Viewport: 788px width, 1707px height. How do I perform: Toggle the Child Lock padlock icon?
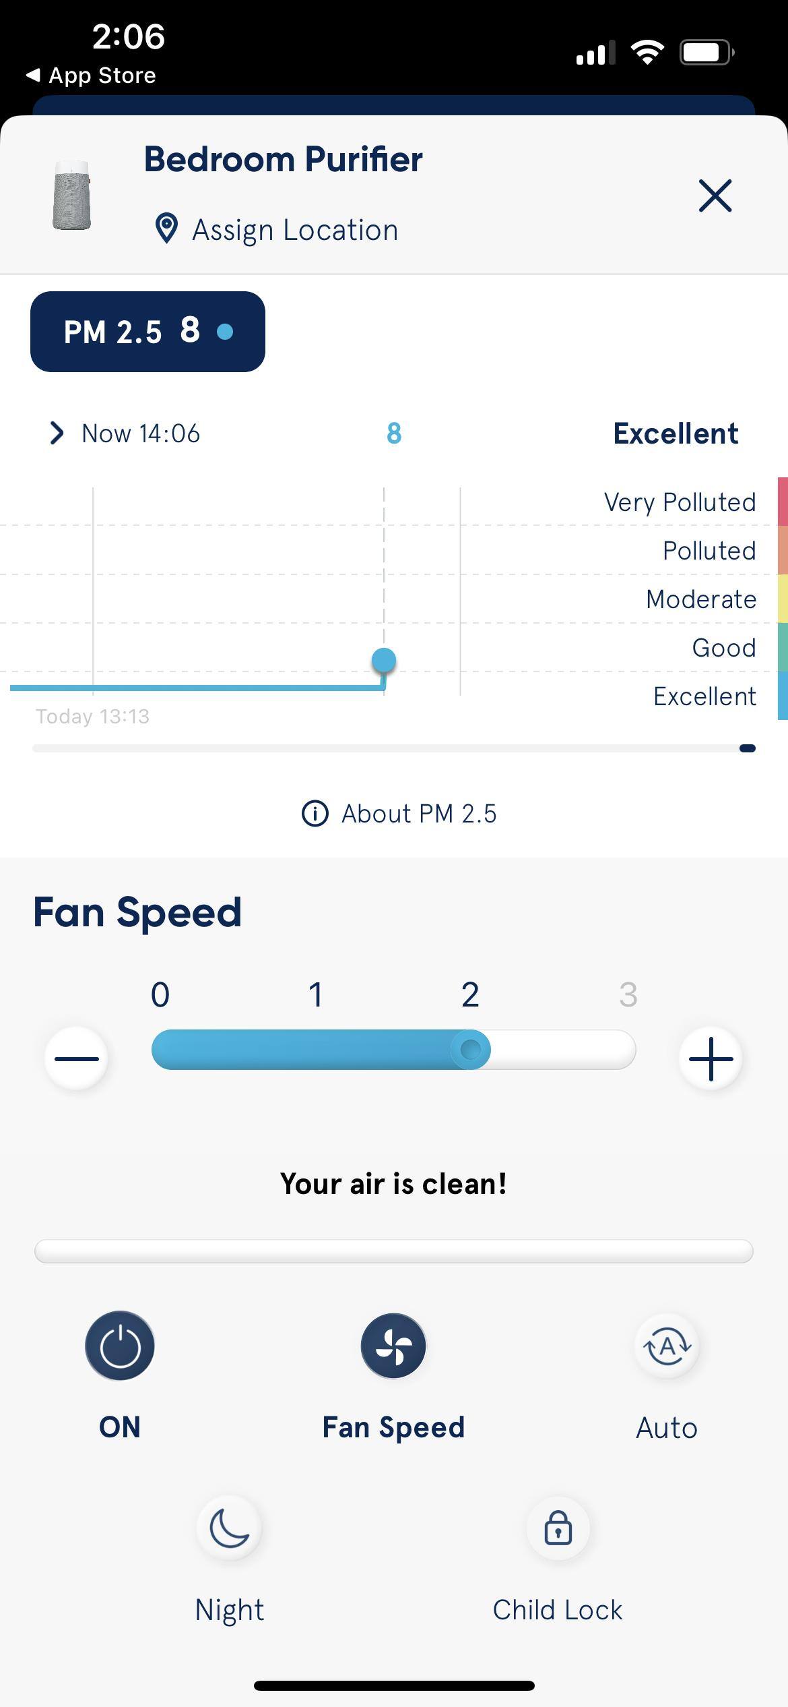(558, 1528)
